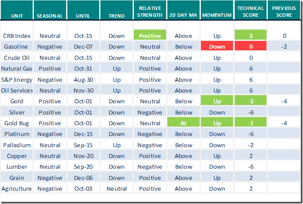
Task: Click the green Positive cell for CRB Index
Action: (150, 36)
